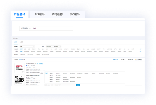
Task: Select the SIC编码 tab
Action: 75,14
